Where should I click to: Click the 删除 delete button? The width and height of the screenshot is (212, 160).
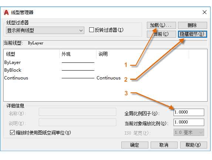tap(192, 25)
